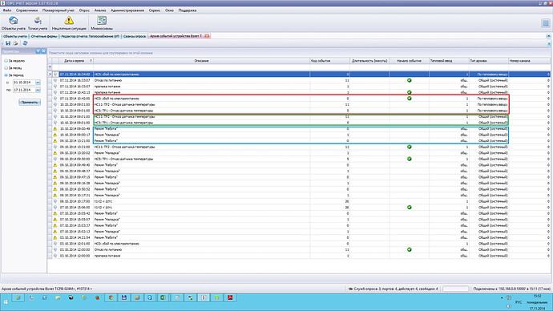Show hidden tray icons arrow
The height and width of the screenshot is (311, 553).
[502, 298]
